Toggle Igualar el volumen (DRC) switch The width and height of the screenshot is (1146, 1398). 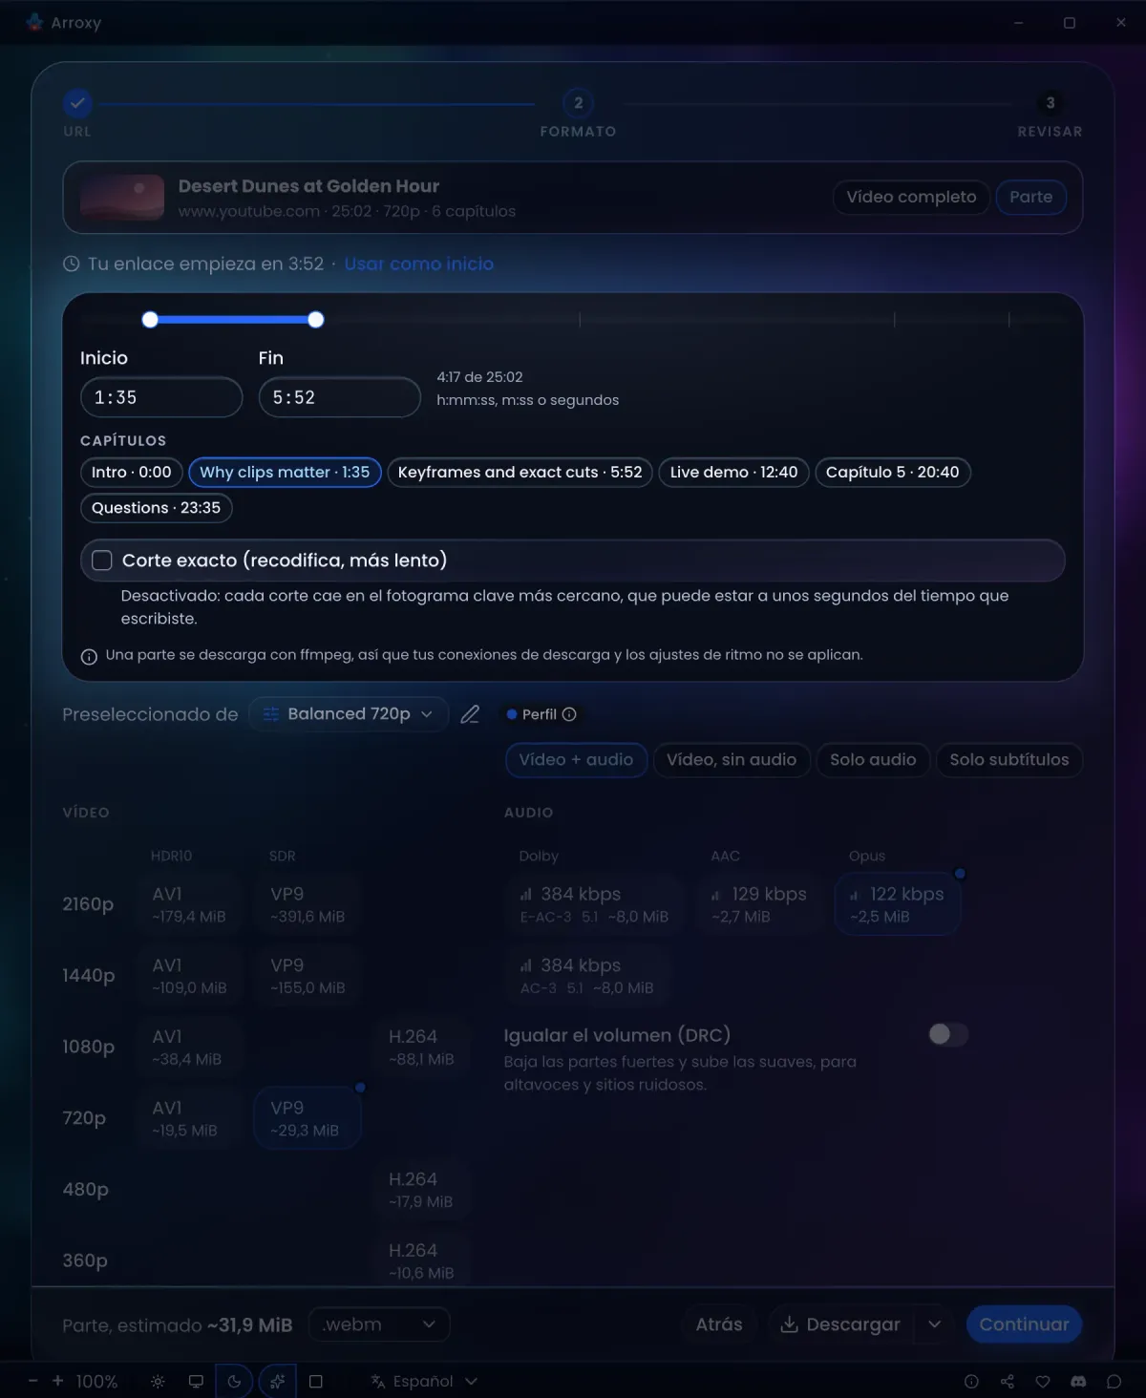pos(948,1034)
